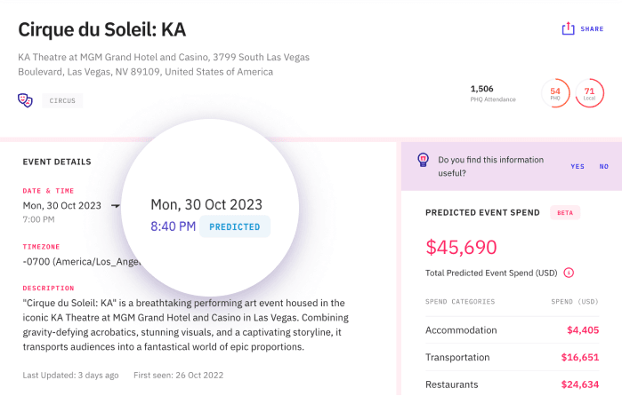Click the share icon at top right

(x=568, y=28)
